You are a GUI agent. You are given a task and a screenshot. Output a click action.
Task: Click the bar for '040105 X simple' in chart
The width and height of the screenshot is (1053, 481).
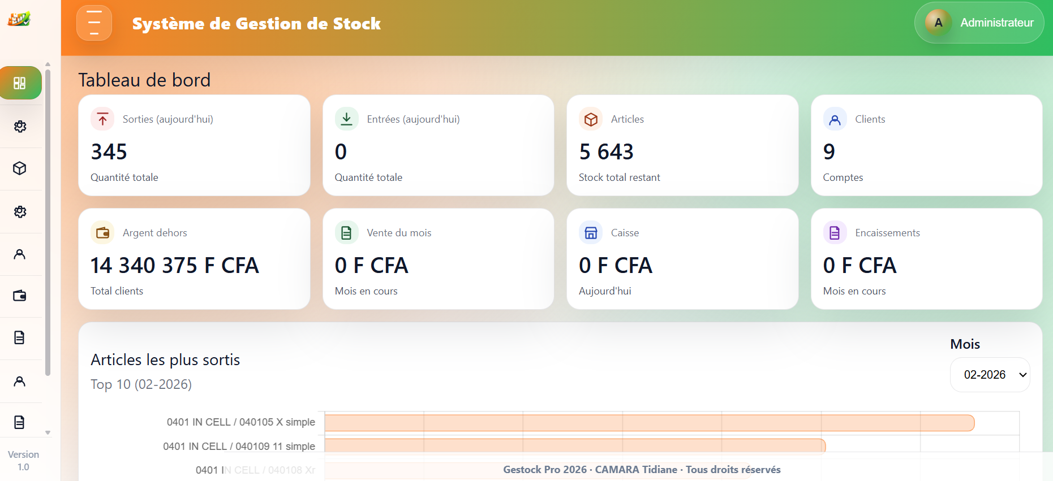650,423
